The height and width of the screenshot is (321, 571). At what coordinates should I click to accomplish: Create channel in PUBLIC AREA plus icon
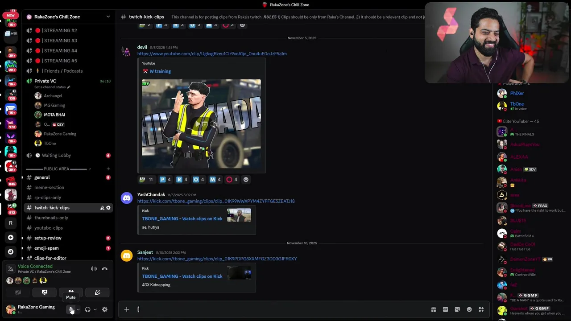click(x=108, y=169)
